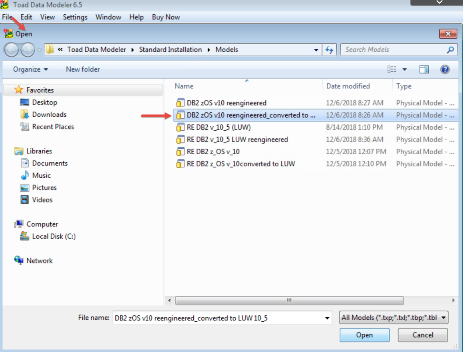
Task: Click the blue Help question mark icon
Action: [445, 69]
